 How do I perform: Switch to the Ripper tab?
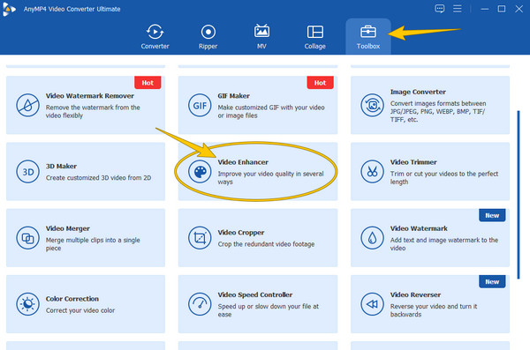tap(208, 37)
